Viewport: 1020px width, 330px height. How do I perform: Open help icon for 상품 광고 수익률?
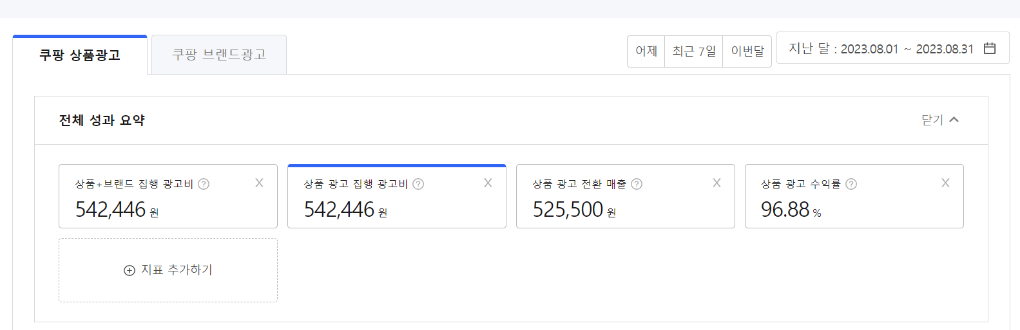pyautogui.click(x=851, y=184)
